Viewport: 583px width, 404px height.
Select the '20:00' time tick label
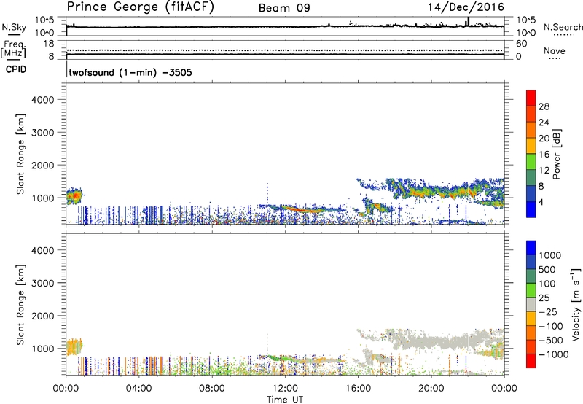click(431, 389)
